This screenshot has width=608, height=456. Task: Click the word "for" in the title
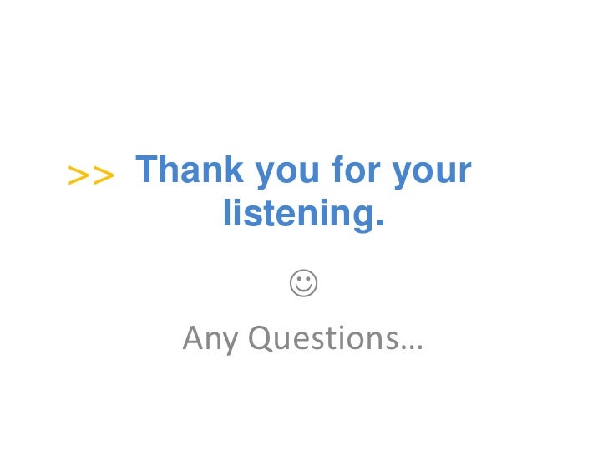[x=357, y=169]
